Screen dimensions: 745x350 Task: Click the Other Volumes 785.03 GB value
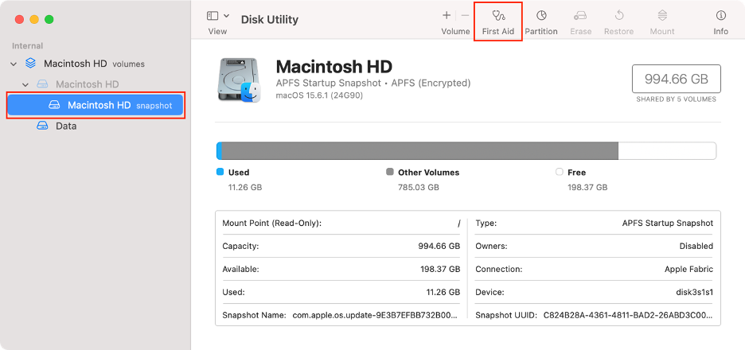(x=419, y=188)
